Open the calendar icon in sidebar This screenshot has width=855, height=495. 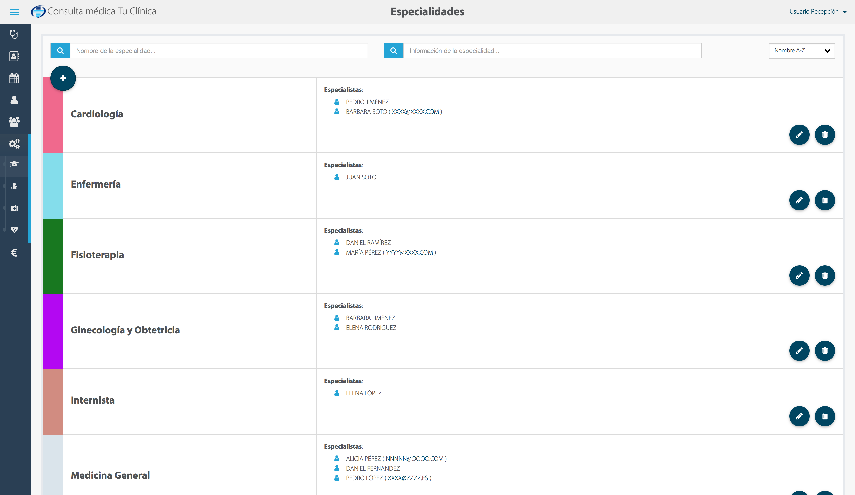(14, 78)
